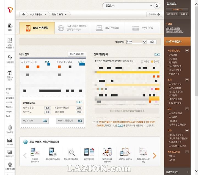The image size is (198, 175).
Task: Open 사용/청구 요금 in sidebar menu
Action: 175,113
